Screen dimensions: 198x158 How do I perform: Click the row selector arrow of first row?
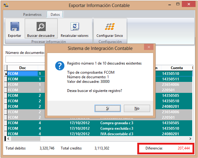click(x=6, y=74)
